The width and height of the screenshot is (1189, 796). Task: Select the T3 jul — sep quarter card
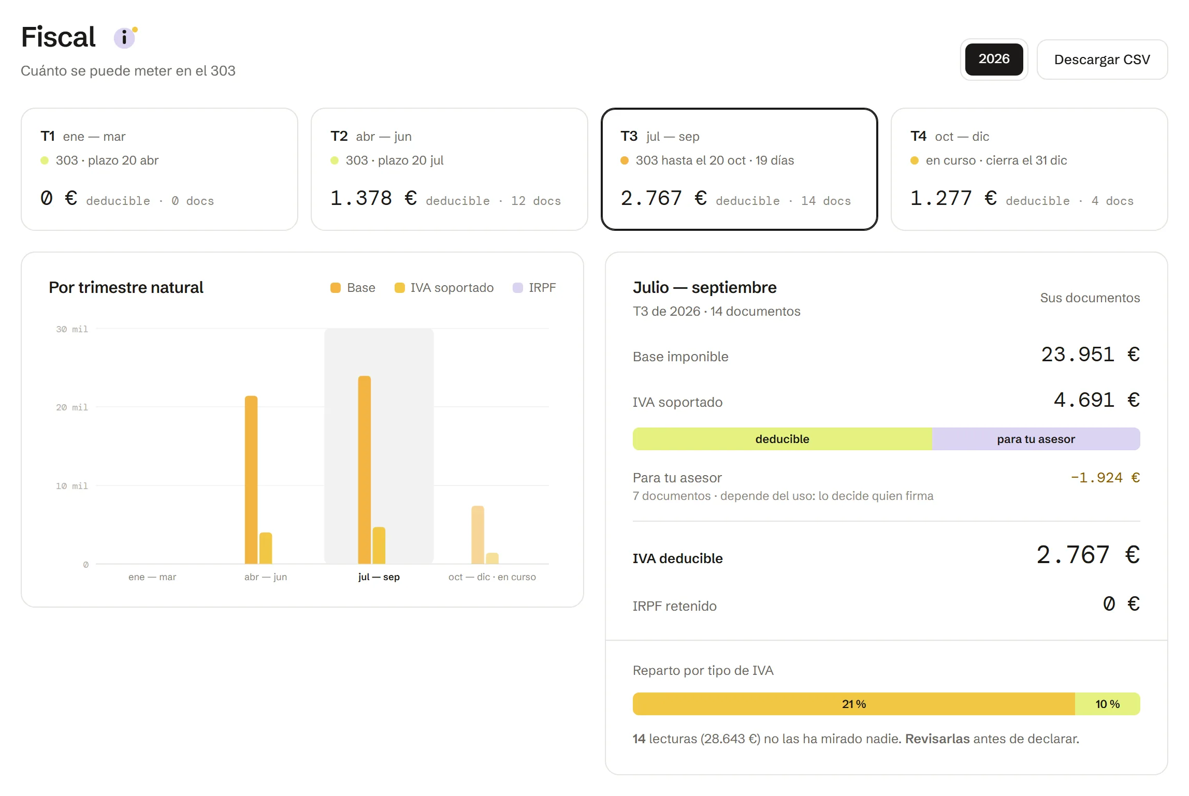tap(740, 169)
